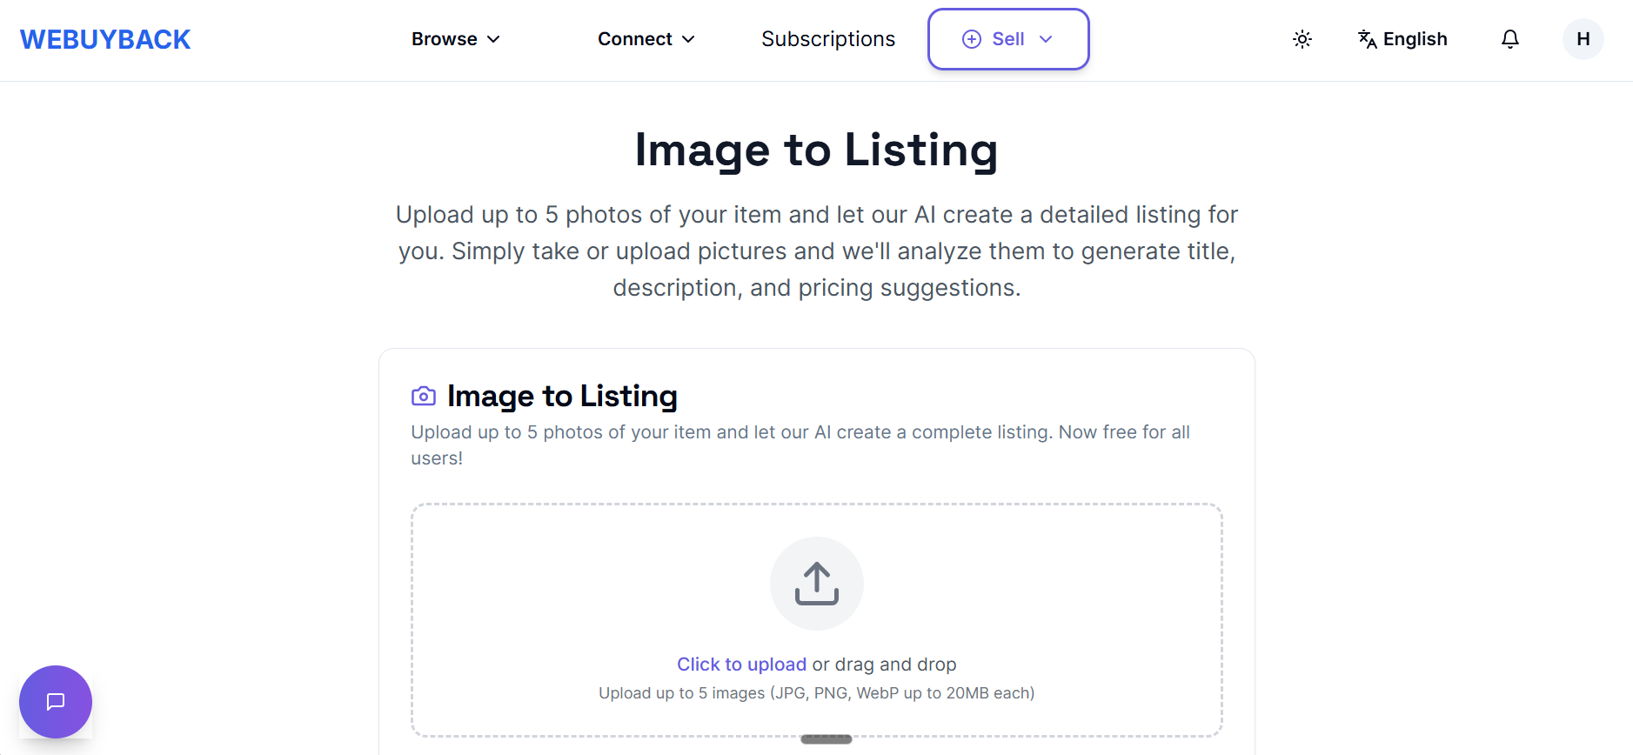
Task: Click the upload arrow icon in drop zone
Action: (816, 583)
